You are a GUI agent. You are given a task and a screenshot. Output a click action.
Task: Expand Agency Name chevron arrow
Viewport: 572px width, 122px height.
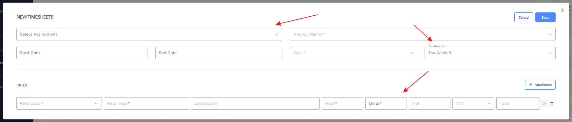[550, 34]
